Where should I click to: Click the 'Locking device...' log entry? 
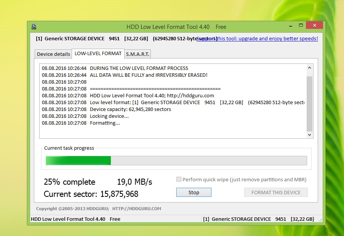(x=85, y=116)
